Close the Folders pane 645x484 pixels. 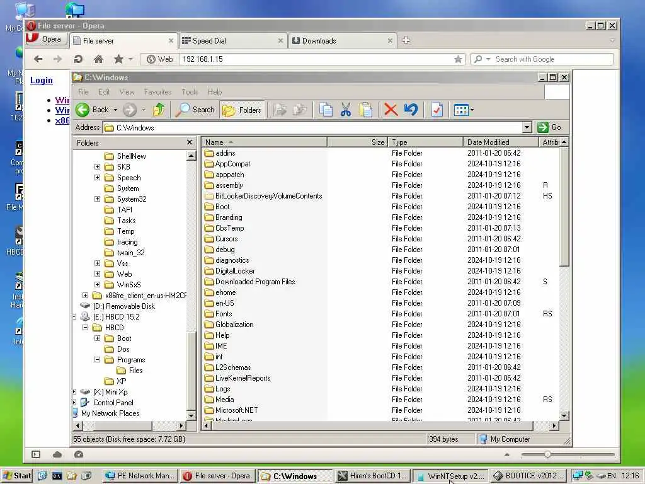point(189,142)
